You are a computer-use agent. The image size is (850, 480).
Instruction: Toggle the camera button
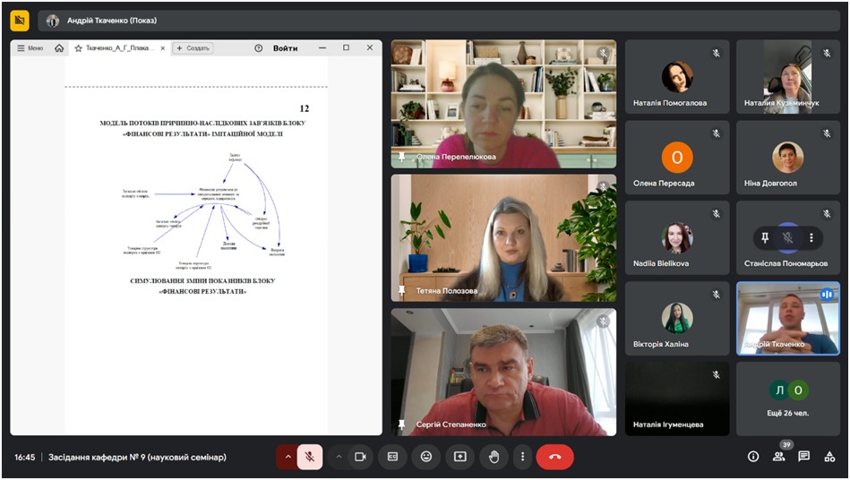point(360,457)
